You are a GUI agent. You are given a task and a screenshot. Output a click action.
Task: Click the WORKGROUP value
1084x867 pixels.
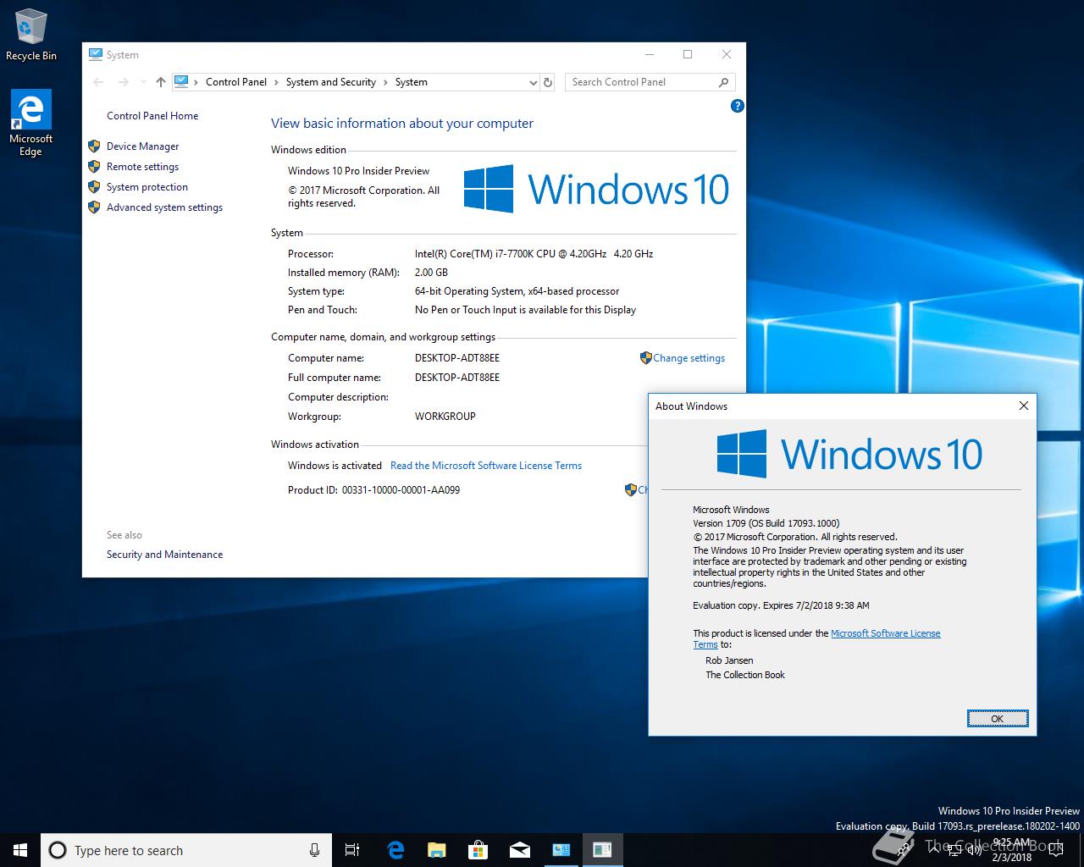coord(445,417)
